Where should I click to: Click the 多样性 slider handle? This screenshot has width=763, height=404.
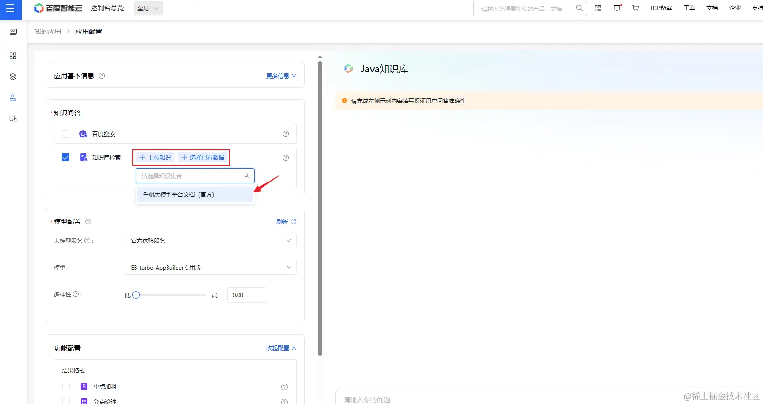tap(136, 295)
